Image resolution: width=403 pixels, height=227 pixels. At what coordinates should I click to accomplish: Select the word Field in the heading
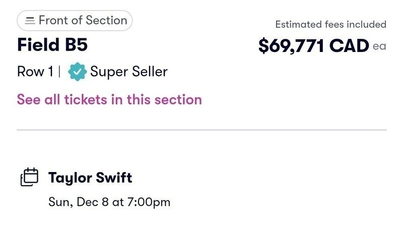[36, 45]
